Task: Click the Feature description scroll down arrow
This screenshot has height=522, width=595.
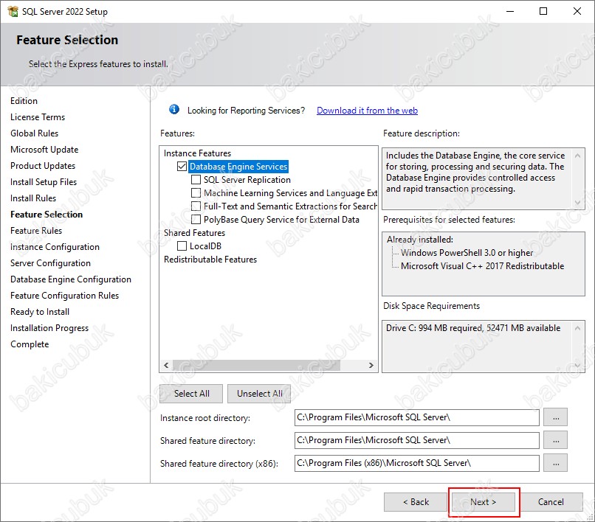Action: 577,203
